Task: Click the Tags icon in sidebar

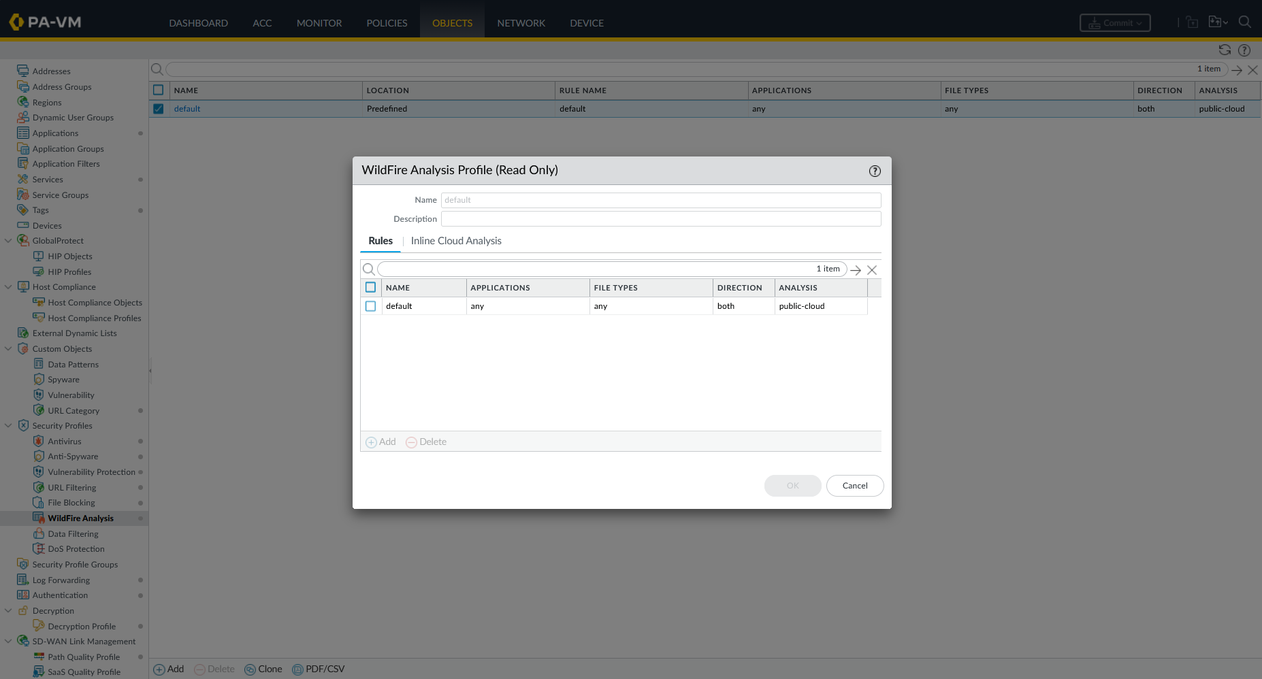Action: (x=23, y=210)
